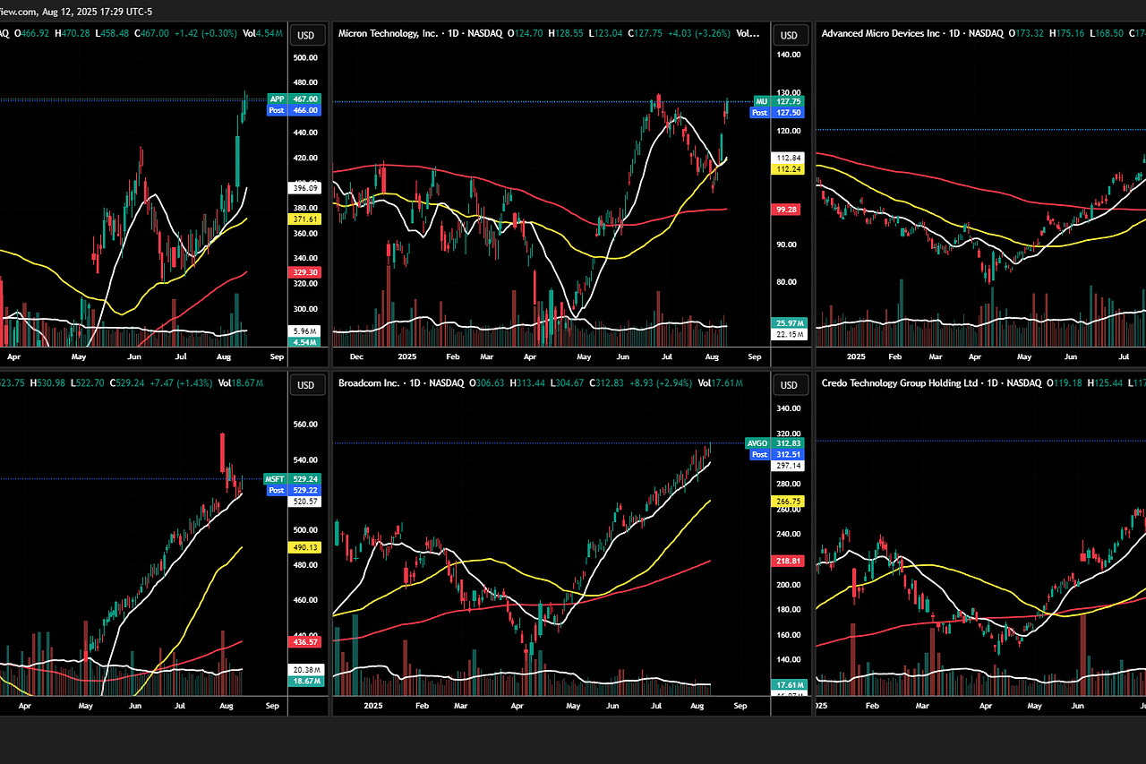This screenshot has height=764, width=1146.
Task: Click the 18.67M volume label on MSFT chart
Action: (305, 681)
